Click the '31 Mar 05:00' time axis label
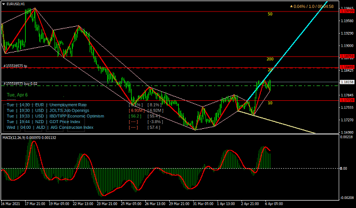The width and height of the screenshot is (356, 208). [x=203, y=203]
